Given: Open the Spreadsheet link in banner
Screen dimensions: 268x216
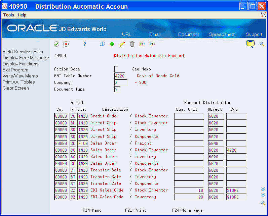Looking at the screenshot, I should click(222, 34).
